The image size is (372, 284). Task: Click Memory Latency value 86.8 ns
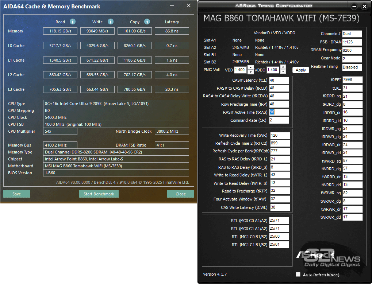pyautogui.click(x=172, y=31)
